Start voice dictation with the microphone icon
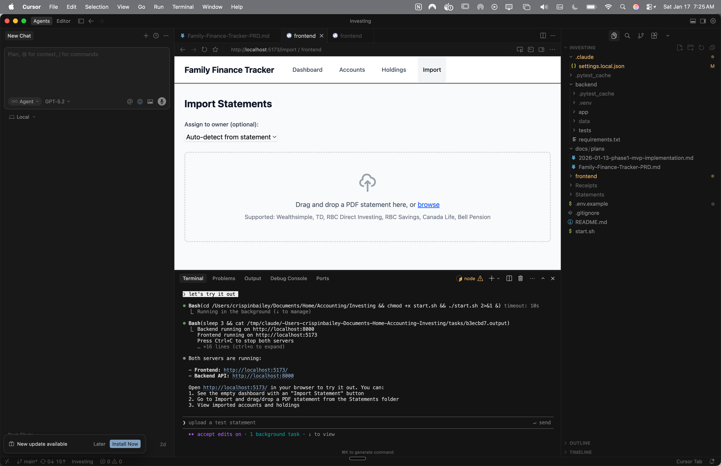 [x=162, y=101]
